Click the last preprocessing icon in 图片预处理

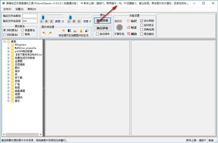[x=87, y=31]
